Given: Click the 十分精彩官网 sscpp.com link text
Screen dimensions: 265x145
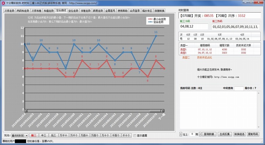Looking at the screenshot, I should click(218, 77).
